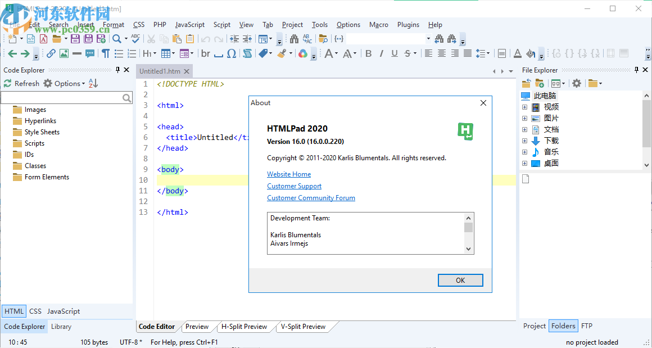Screen dimensions: 652x348
Task: Click the background fill bucket icon
Action: [530, 53]
